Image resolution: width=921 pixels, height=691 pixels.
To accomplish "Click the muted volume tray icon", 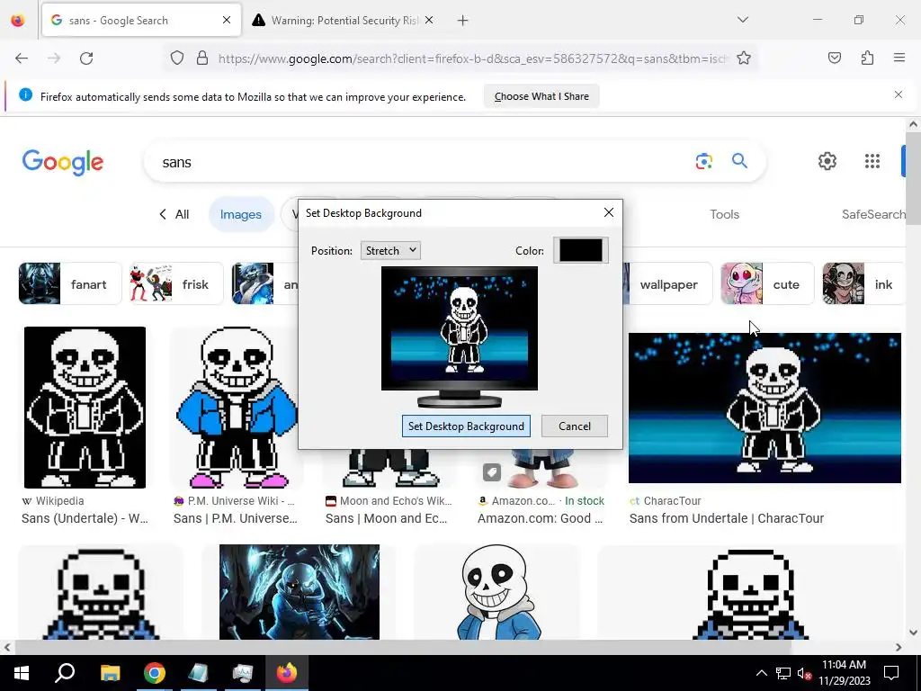I will coord(804,673).
